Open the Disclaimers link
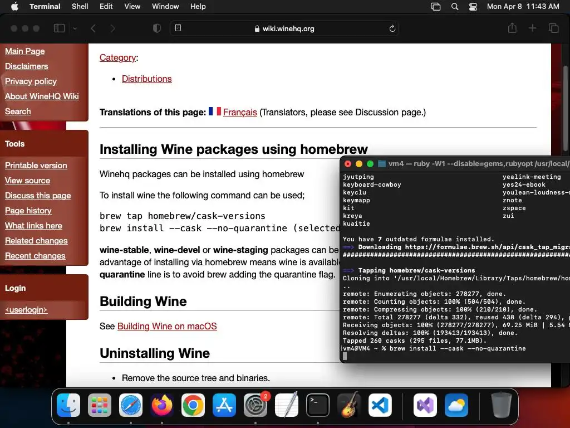The image size is (570, 428). click(27, 66)
